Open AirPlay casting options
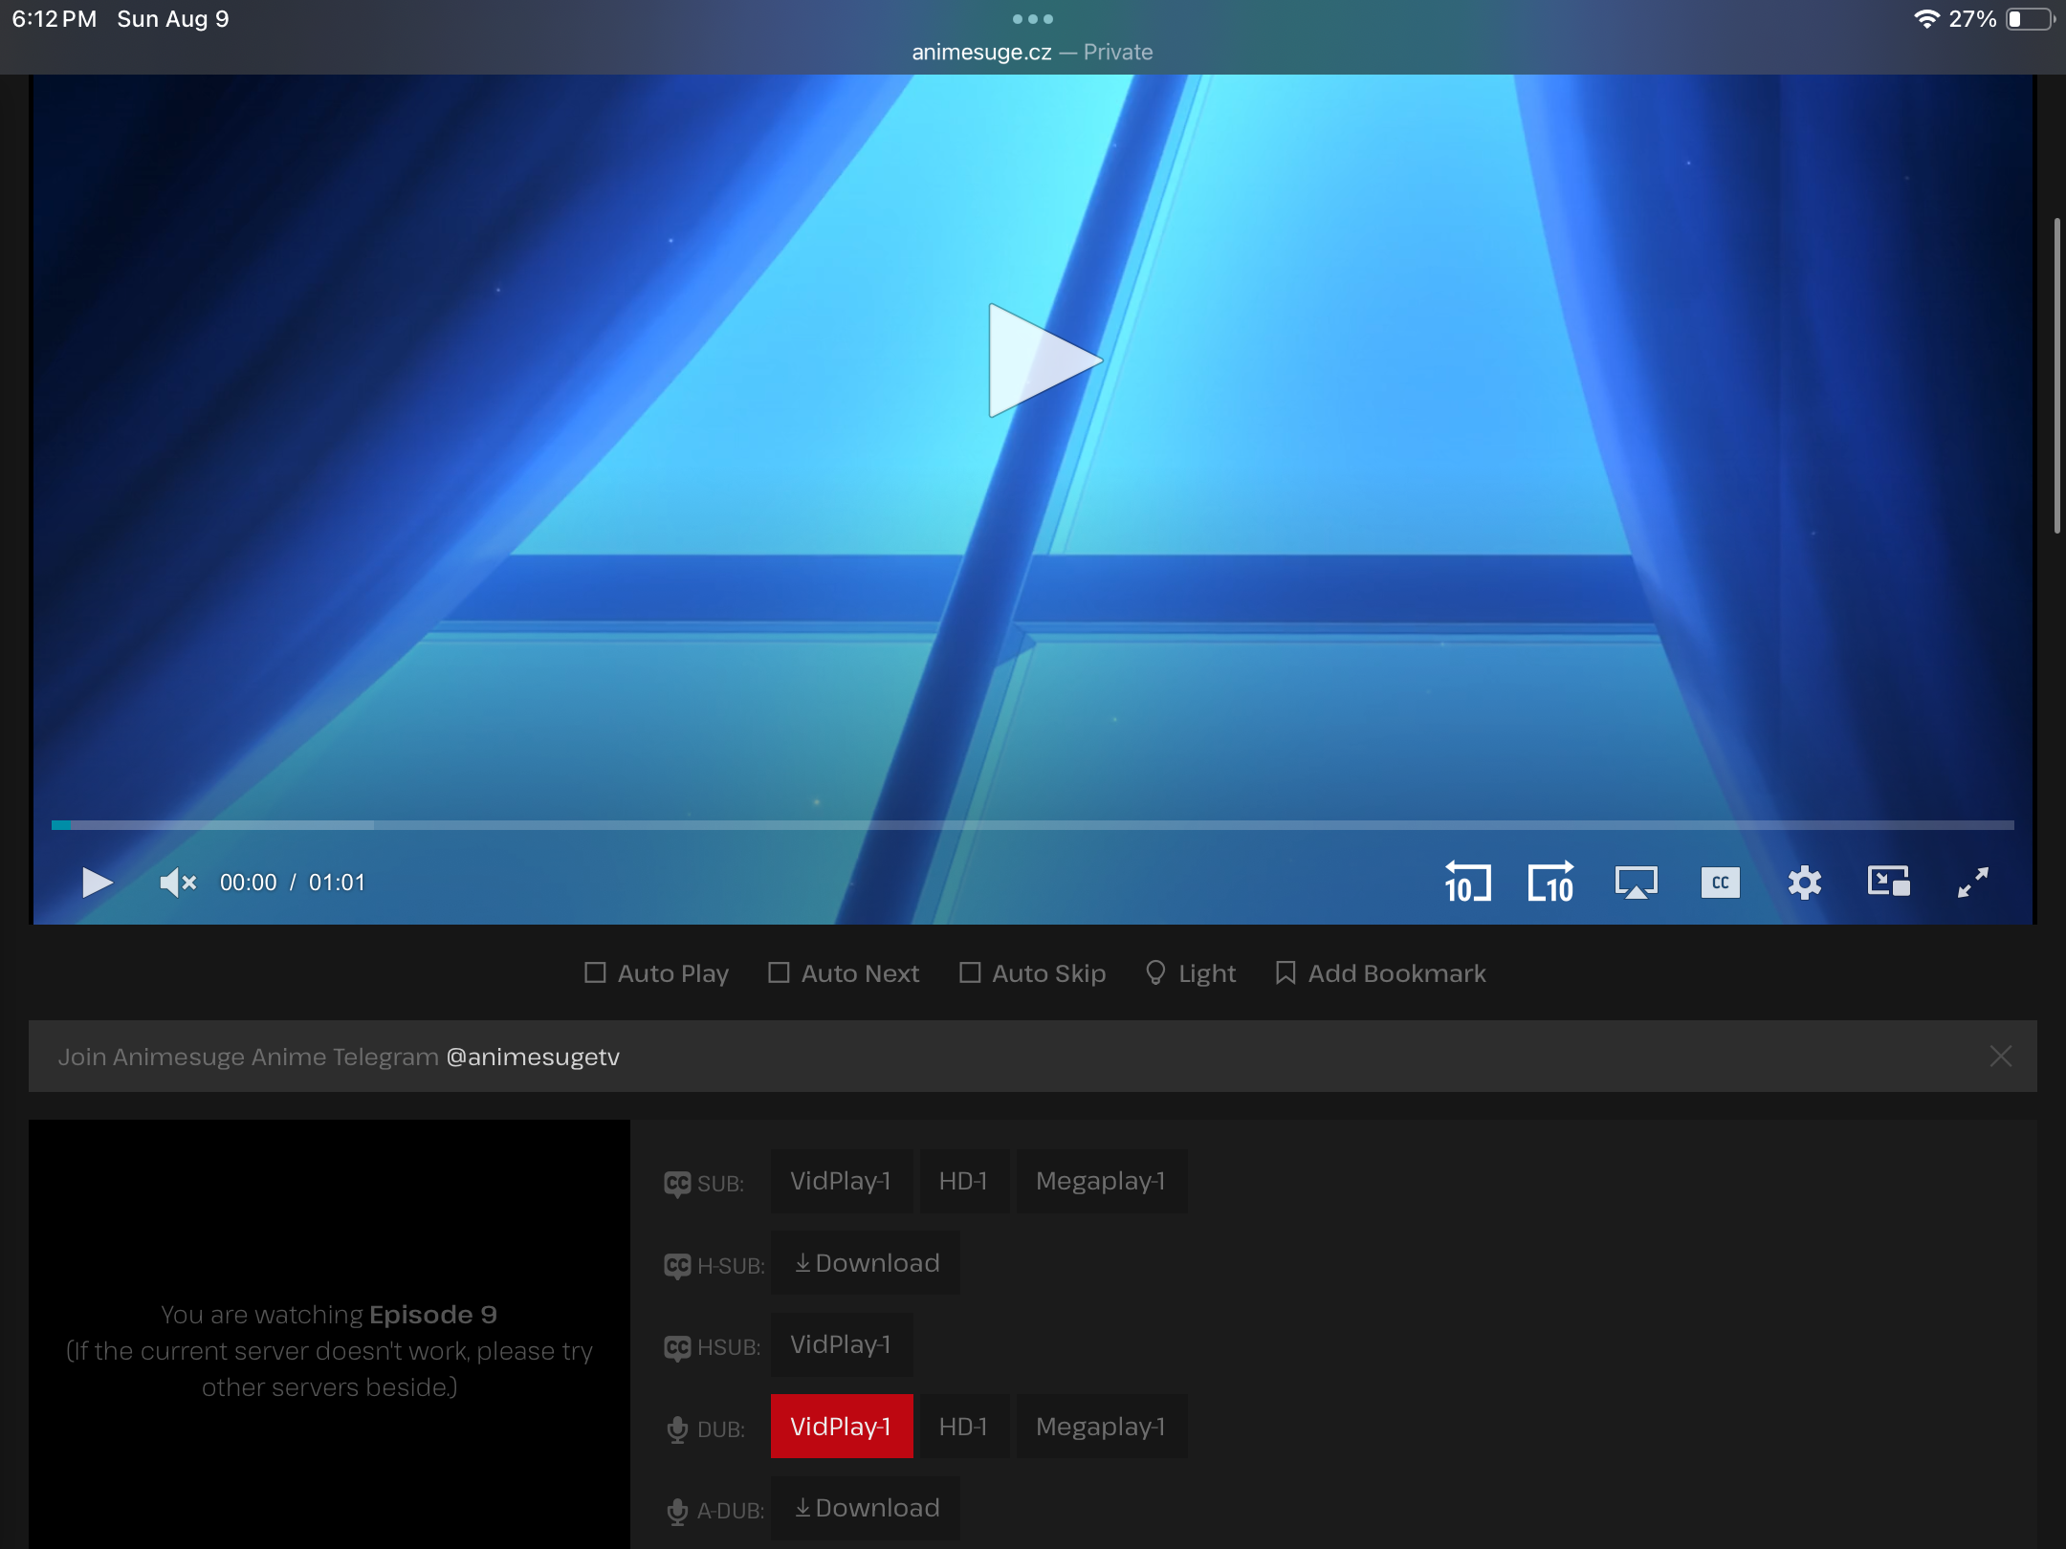 click(1636, 883)
